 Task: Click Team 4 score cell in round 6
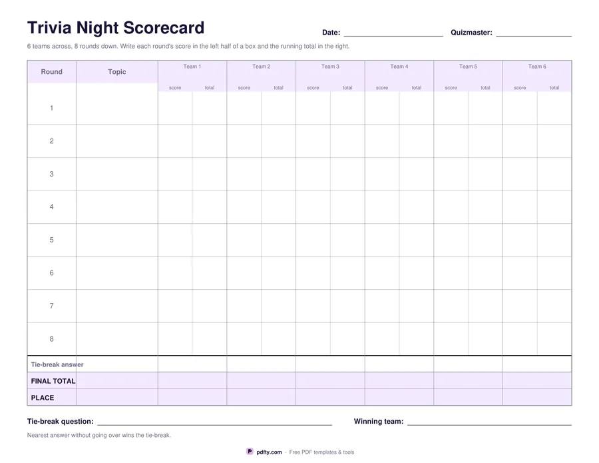[382, 273]
